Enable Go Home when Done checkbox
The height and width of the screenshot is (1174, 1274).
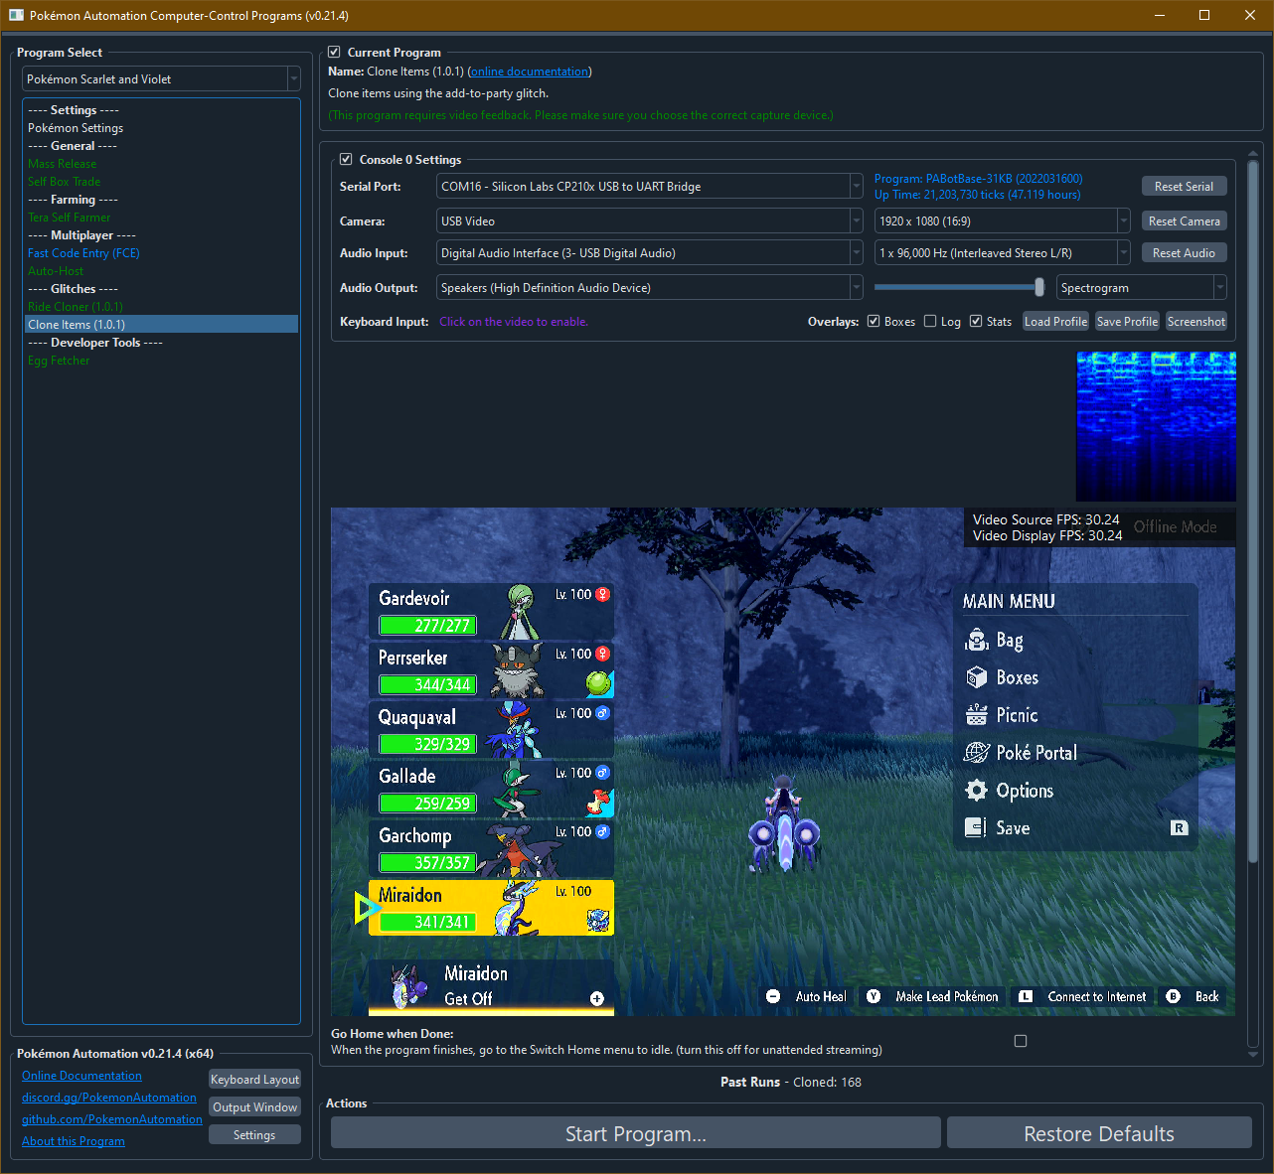tap(1021, 1041)
